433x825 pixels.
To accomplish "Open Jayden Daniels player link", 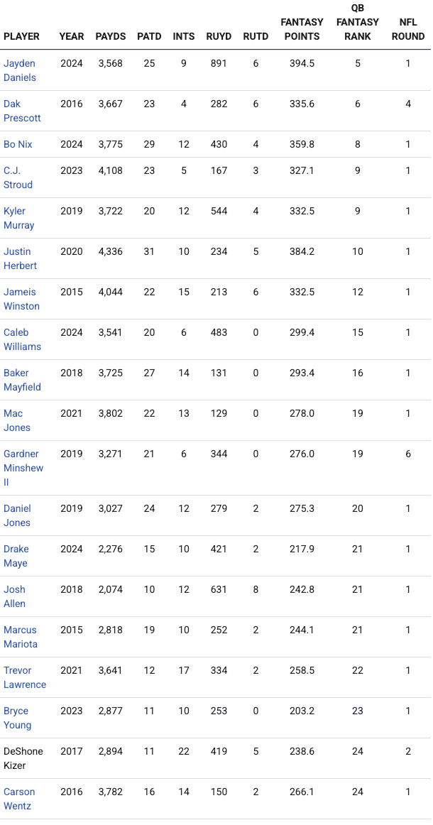I will [x=19, y=70].
